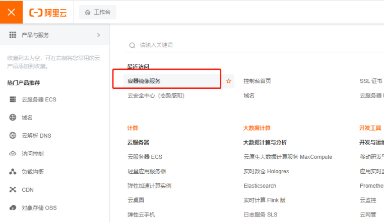This screenshot has height=222, width=384.
Task: Open 访问控制 in sidebar
Action: point(33,154)
